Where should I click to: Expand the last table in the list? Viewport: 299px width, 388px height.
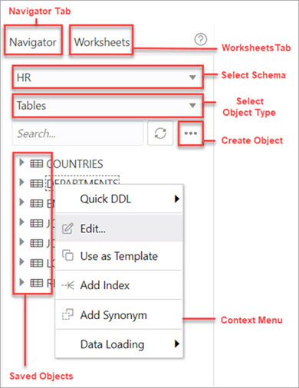point(21,282)
